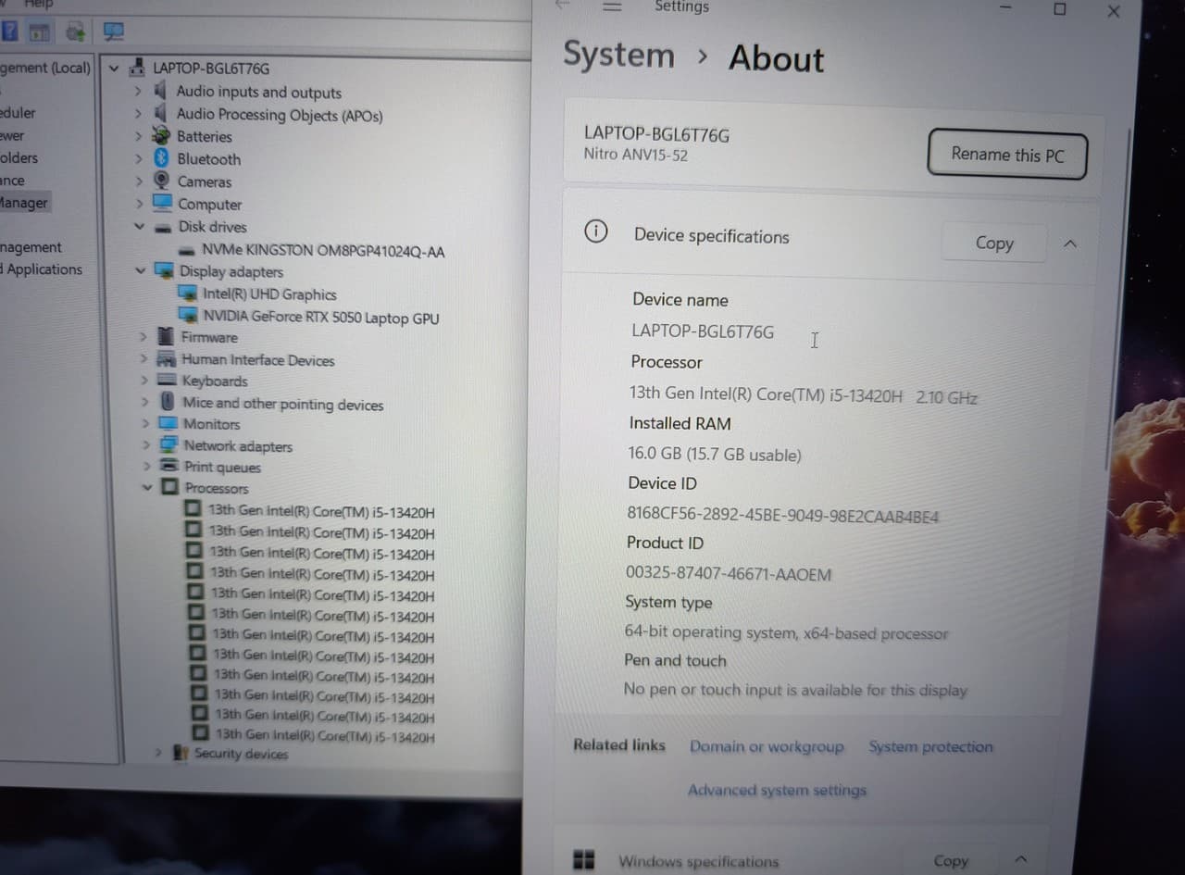Click the Settings back arrow

pos(562,6)
